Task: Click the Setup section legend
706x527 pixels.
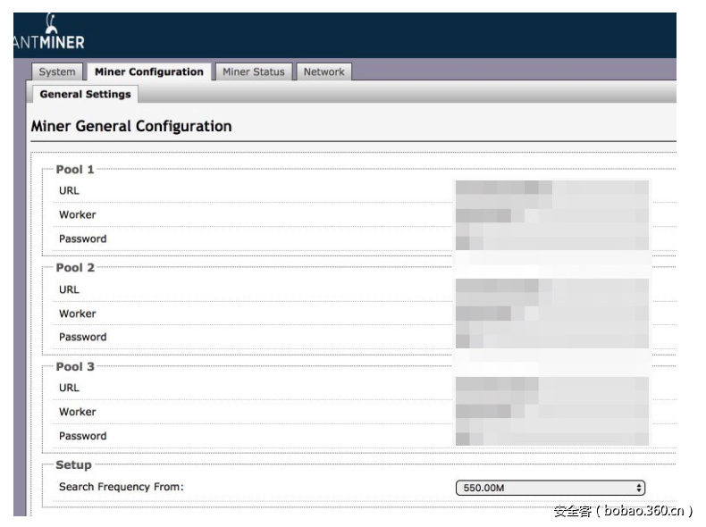Action: pos(73,465)
